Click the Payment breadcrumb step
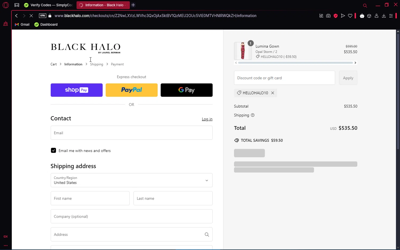This screenshot has height=250, width=400. tap(117, 64)
